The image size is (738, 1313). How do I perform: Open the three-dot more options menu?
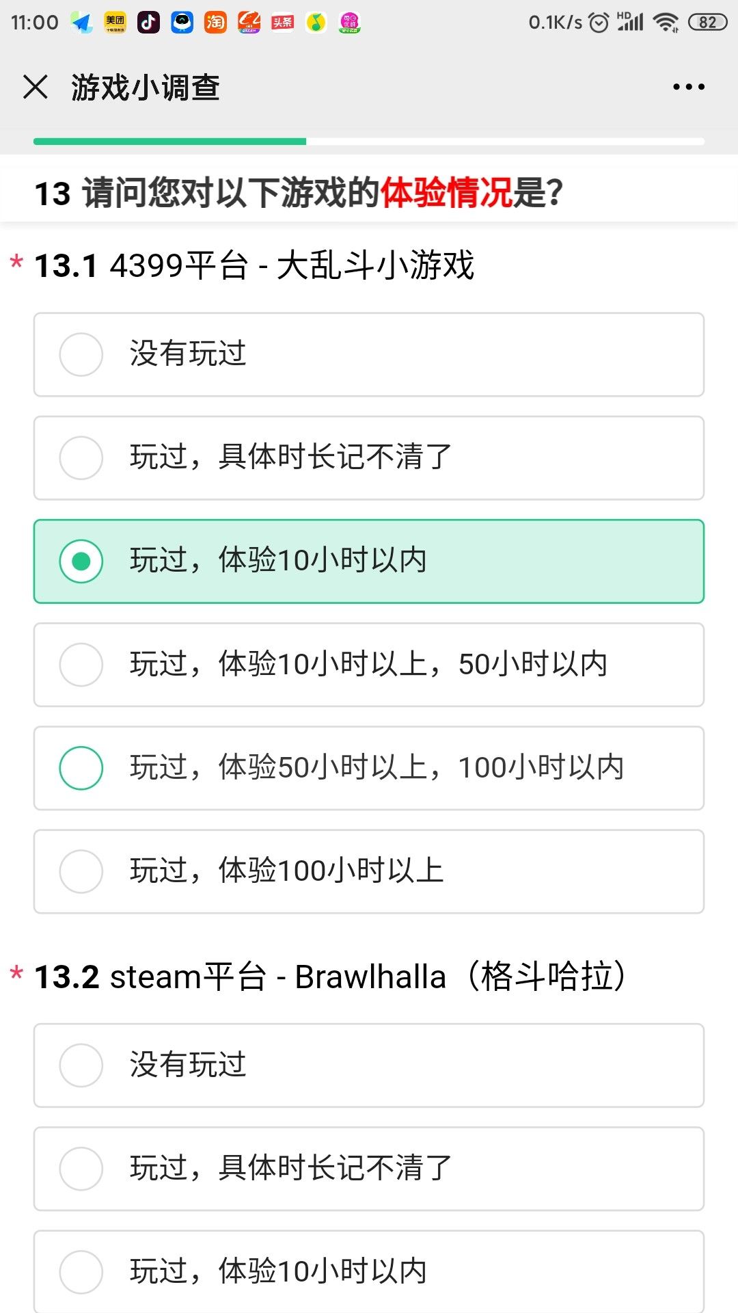coord(688,88)
